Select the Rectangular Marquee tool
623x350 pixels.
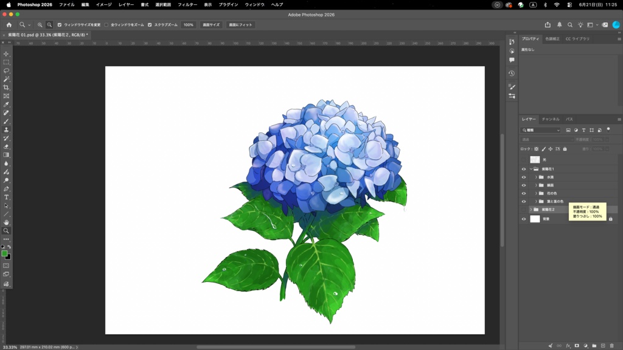click(x=6, y=63)
